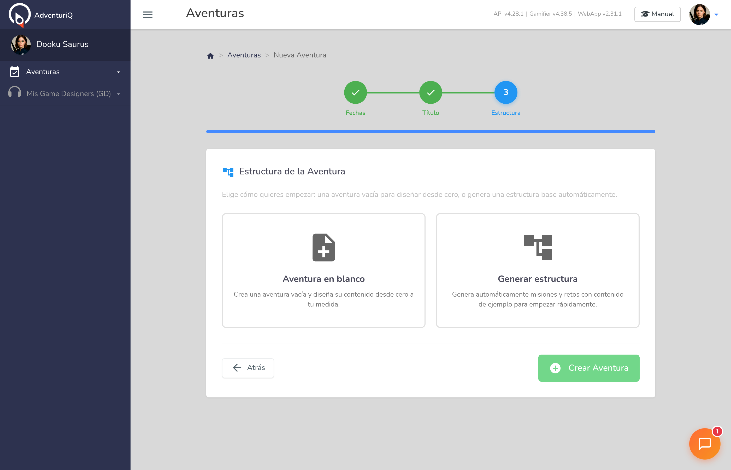Click the plus icon in Crear Aventura
Image resolution: width=731 pixels, height=470 pixels.
click(x=555, y=368)
